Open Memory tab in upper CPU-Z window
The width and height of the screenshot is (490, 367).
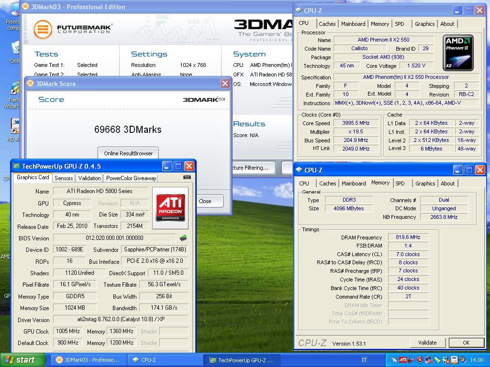pos(379,24)
